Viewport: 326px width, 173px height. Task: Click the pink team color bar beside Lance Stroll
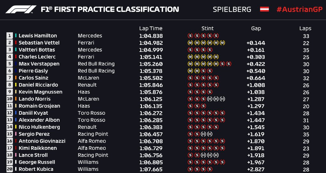click(x=16, y=155)
